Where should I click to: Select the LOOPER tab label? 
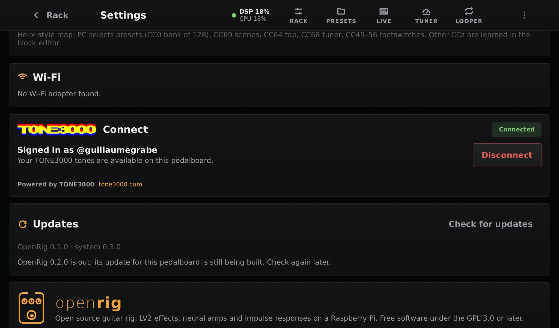pos(469,21)
